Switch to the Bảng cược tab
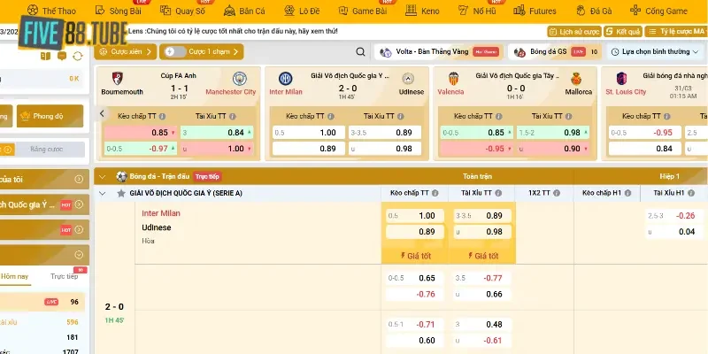Screen dimensions: 708x354 (x=47, y=149)
